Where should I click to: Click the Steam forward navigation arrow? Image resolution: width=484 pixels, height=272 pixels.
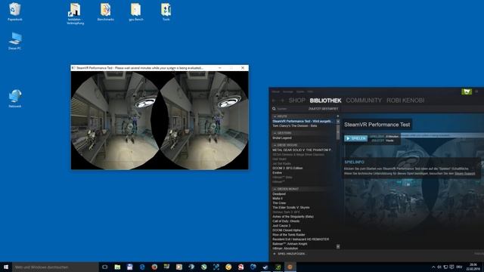pos(282,100)
